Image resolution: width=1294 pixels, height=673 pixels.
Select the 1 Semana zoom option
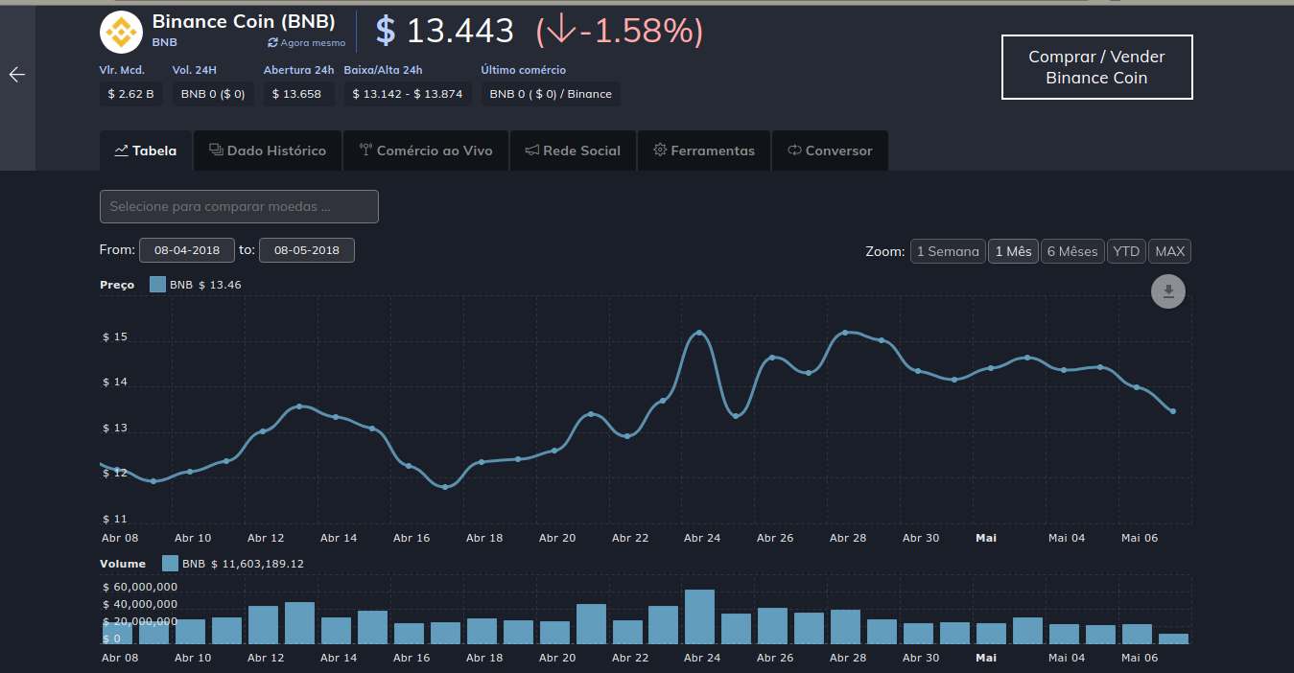[948, 251]
